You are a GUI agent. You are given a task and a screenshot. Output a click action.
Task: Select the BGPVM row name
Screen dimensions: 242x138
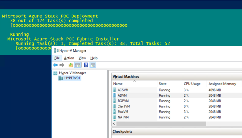123,101
